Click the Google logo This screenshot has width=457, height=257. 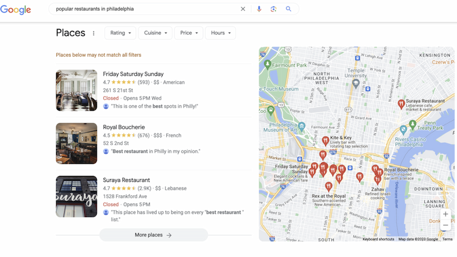[16, 9]
